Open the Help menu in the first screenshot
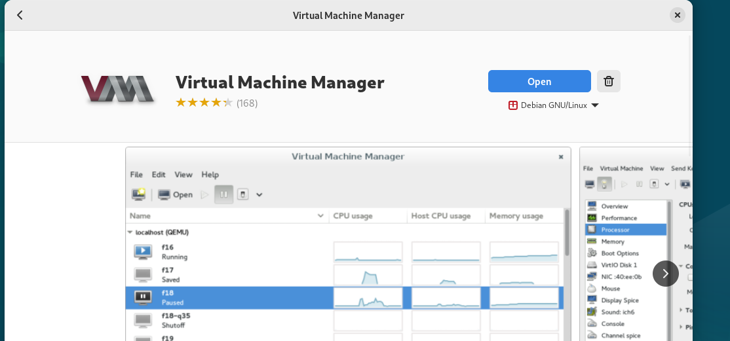 [x=210, y=175]
